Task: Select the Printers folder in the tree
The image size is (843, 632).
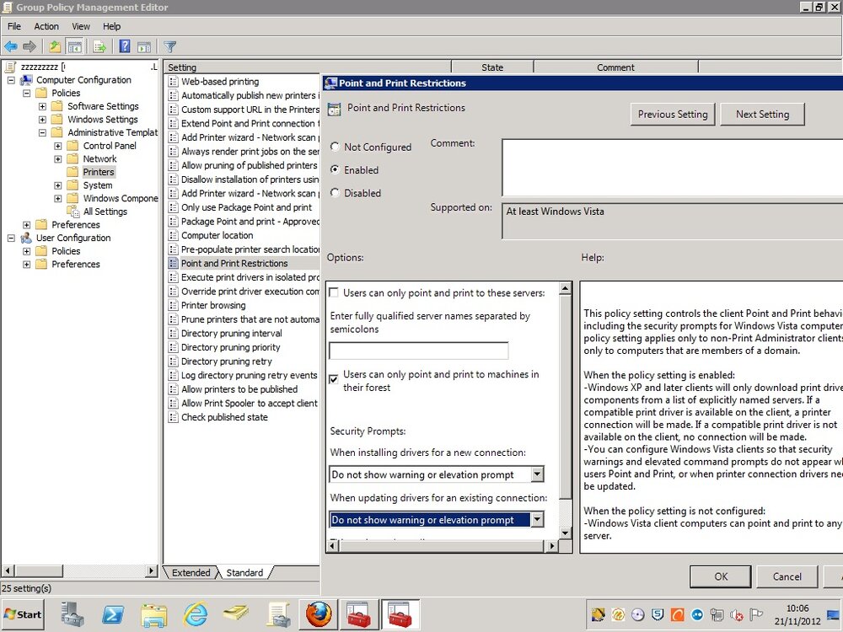Action: point(99,172)
